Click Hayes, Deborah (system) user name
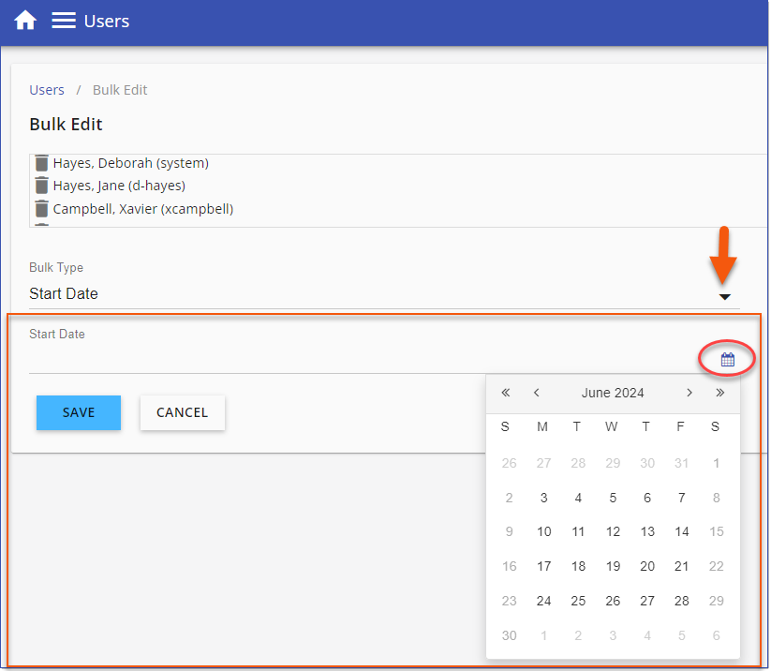 [x=131, y=163]
